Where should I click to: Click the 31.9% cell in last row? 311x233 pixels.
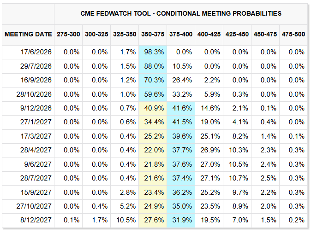[181, 220]
